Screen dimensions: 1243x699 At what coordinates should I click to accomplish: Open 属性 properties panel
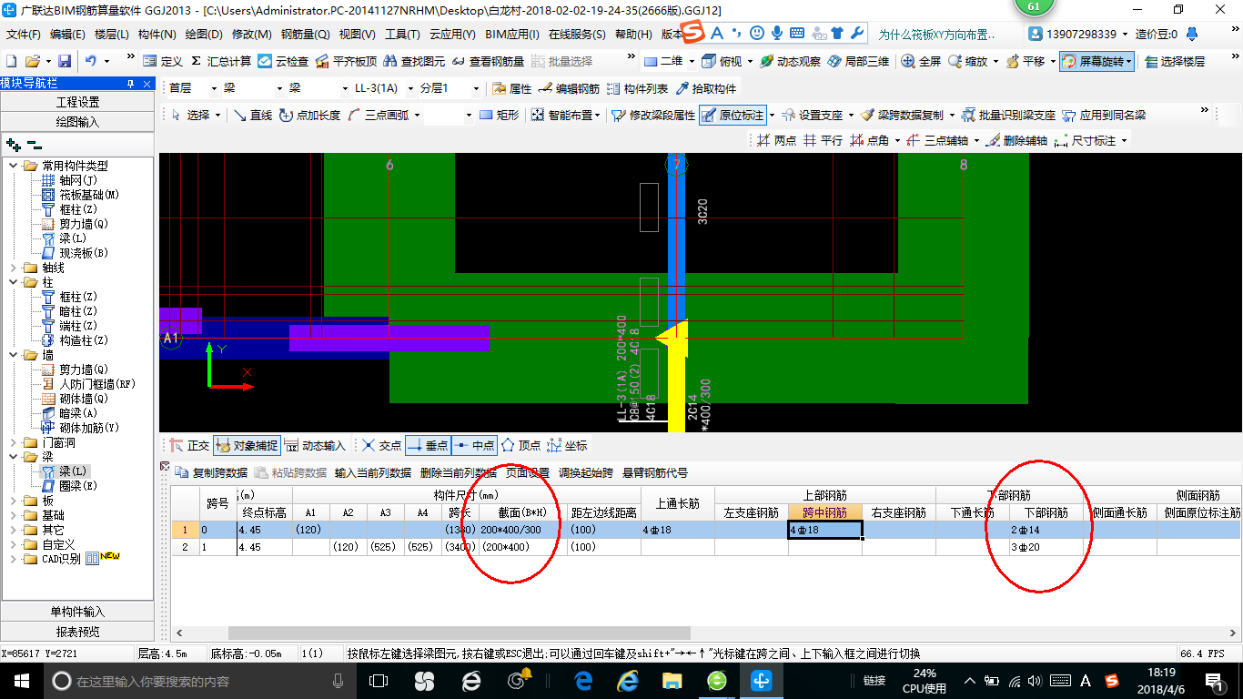(511, 88)
